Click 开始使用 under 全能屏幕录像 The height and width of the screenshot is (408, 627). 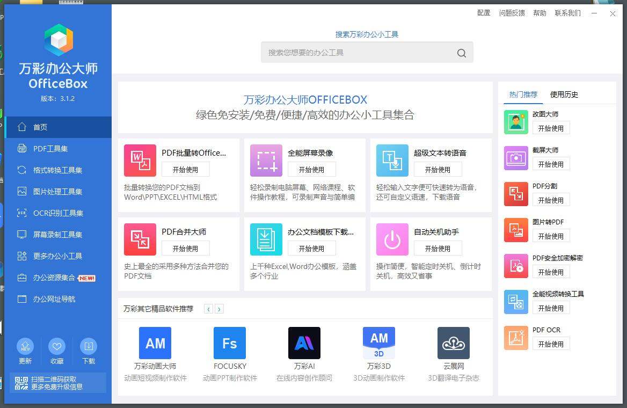tap(311, 170)
